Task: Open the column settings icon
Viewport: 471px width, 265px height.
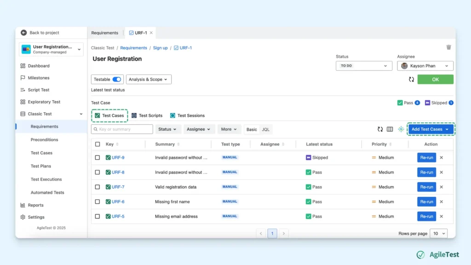Action: [x=390, y=129]
